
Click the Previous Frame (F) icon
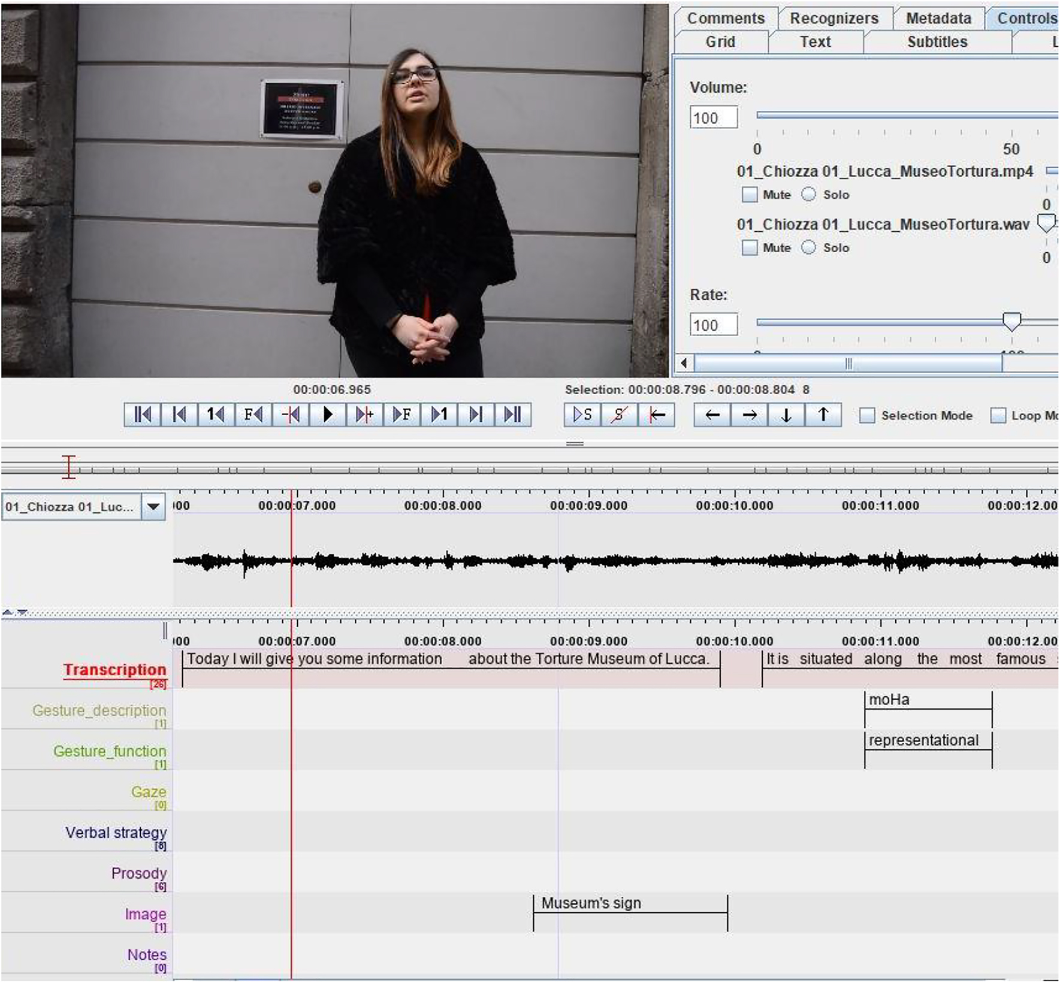[x=253, y=413]
